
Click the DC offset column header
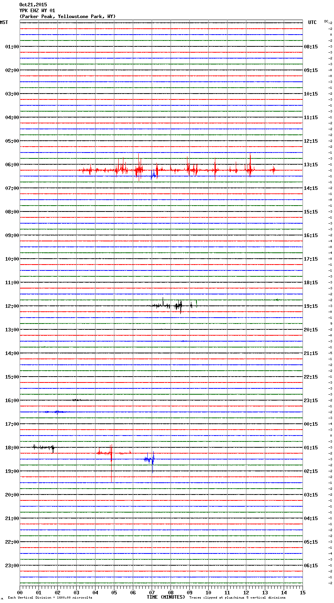(327, 21)
